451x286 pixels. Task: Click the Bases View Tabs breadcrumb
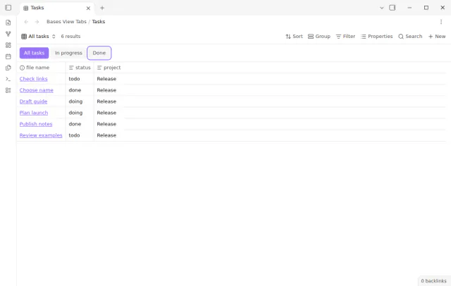tap(66, 22)
